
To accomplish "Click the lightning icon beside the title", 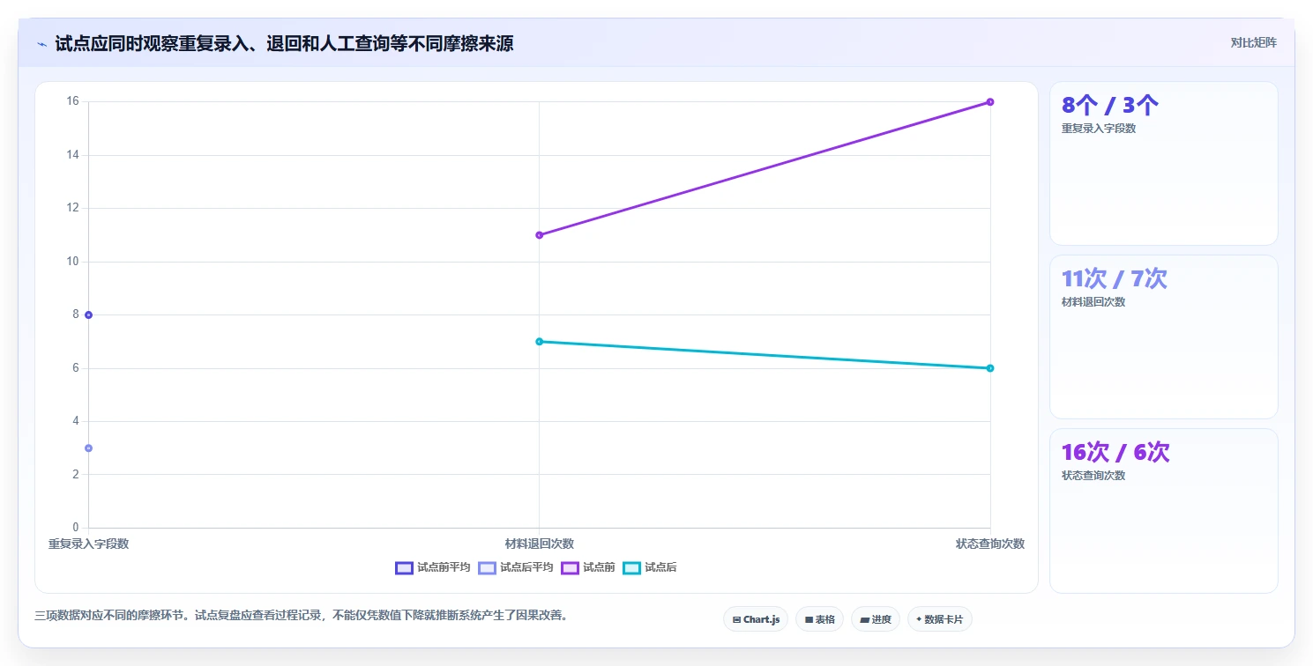I will (42, 43).
